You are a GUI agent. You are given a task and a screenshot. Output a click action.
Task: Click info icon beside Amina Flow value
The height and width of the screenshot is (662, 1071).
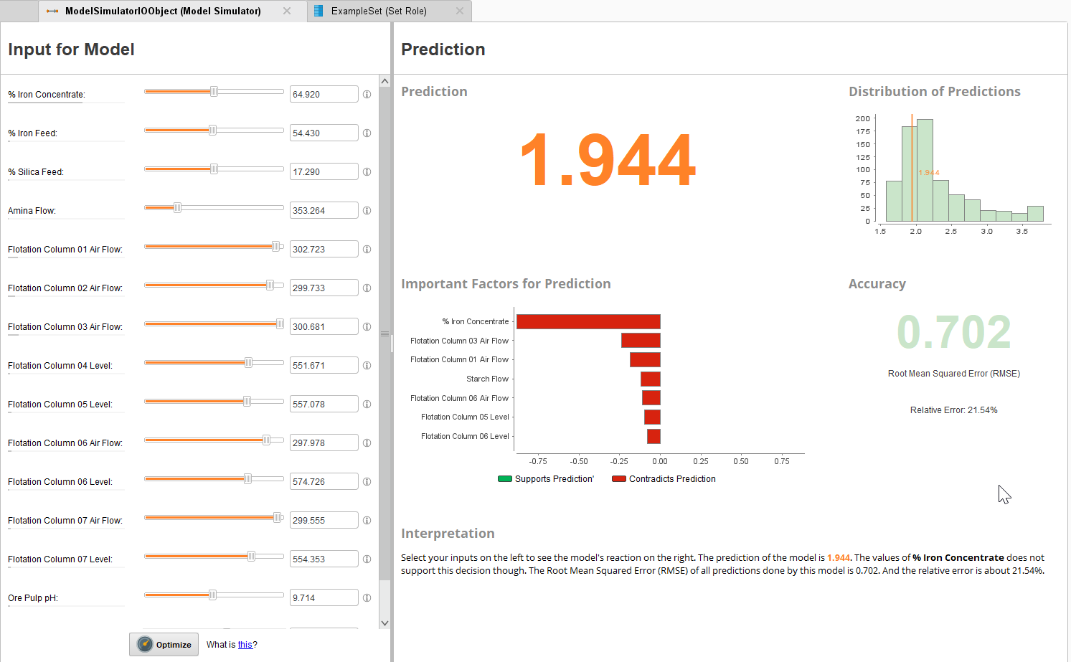pos(367,211)
